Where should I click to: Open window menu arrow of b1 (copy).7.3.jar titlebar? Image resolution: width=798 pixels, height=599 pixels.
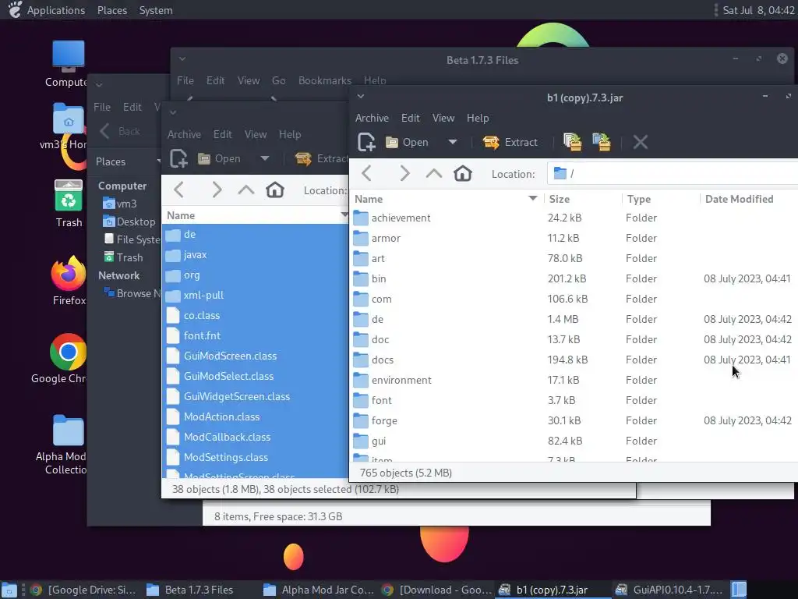point(360,96)
